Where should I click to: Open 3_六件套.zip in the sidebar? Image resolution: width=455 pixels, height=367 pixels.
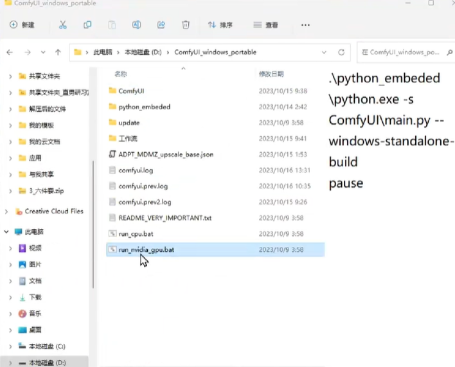point(46,191)
